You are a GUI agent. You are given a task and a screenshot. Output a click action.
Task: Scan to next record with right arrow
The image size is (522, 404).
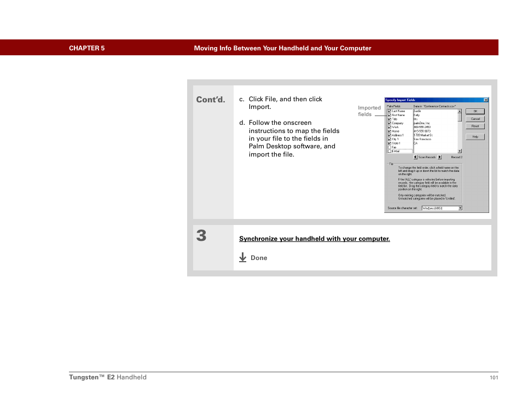[x=440, y=157]
